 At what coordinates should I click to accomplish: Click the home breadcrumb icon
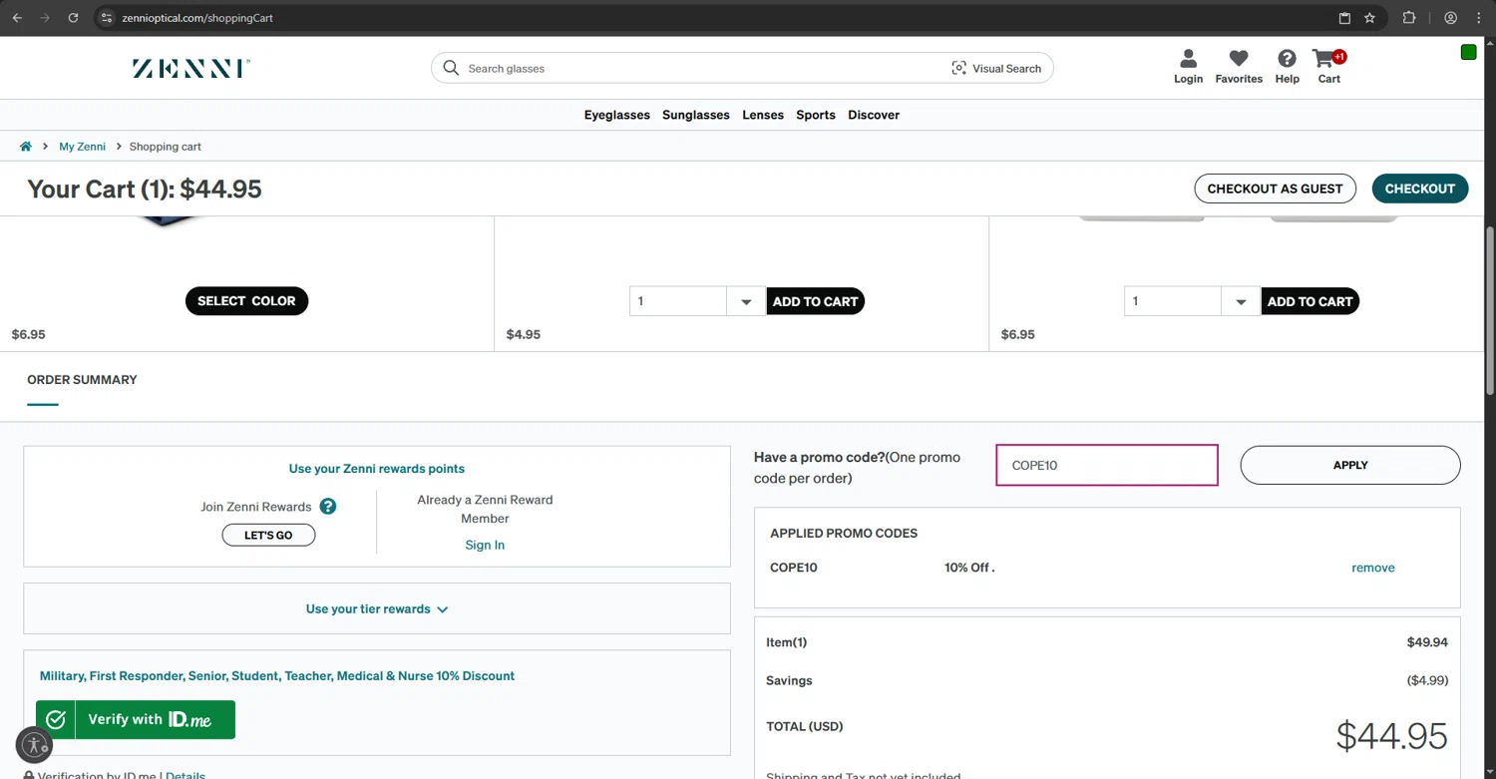click(x=26, y=147)
